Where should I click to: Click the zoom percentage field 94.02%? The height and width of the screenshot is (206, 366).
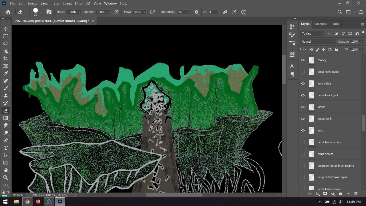[18, 195]
